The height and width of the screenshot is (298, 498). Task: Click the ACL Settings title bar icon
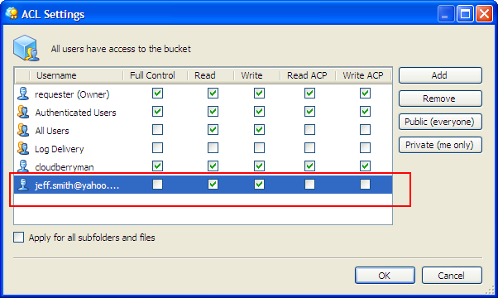coord(12,13)
